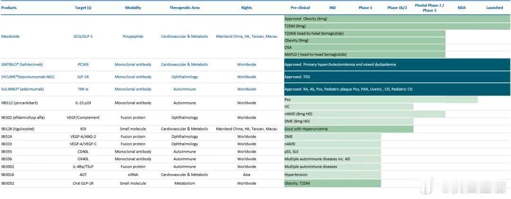This screenshot has height=199, width=511.
Task: Click the UC pipeline bar
Action: point(348,106)
